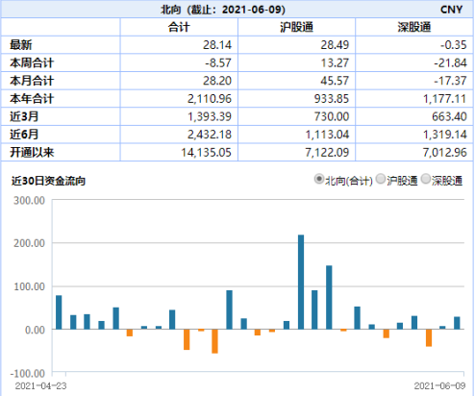Click the lowest orange negative bar
This screenshot has height=396, width=475.
tap(214, 341)
